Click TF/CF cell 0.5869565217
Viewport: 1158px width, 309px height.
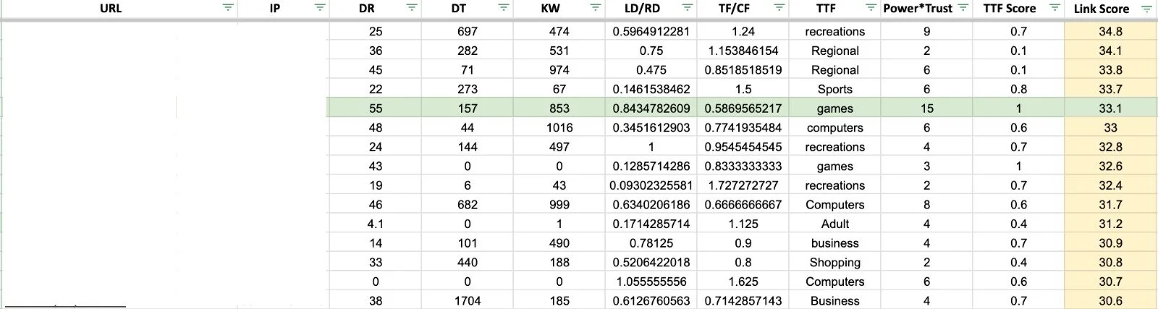(743, 109)
